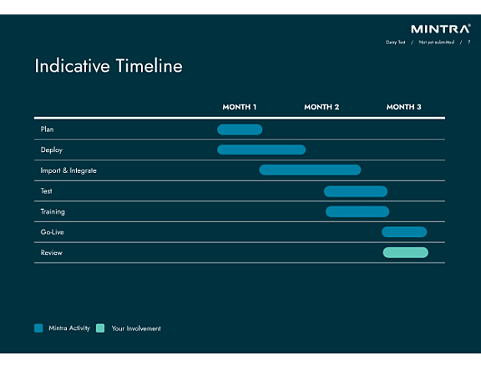This screenshot has height=371, width=481.
Task: Select the Deploy timeline bar
Action: pyautogui.click(x=261, y=150)
